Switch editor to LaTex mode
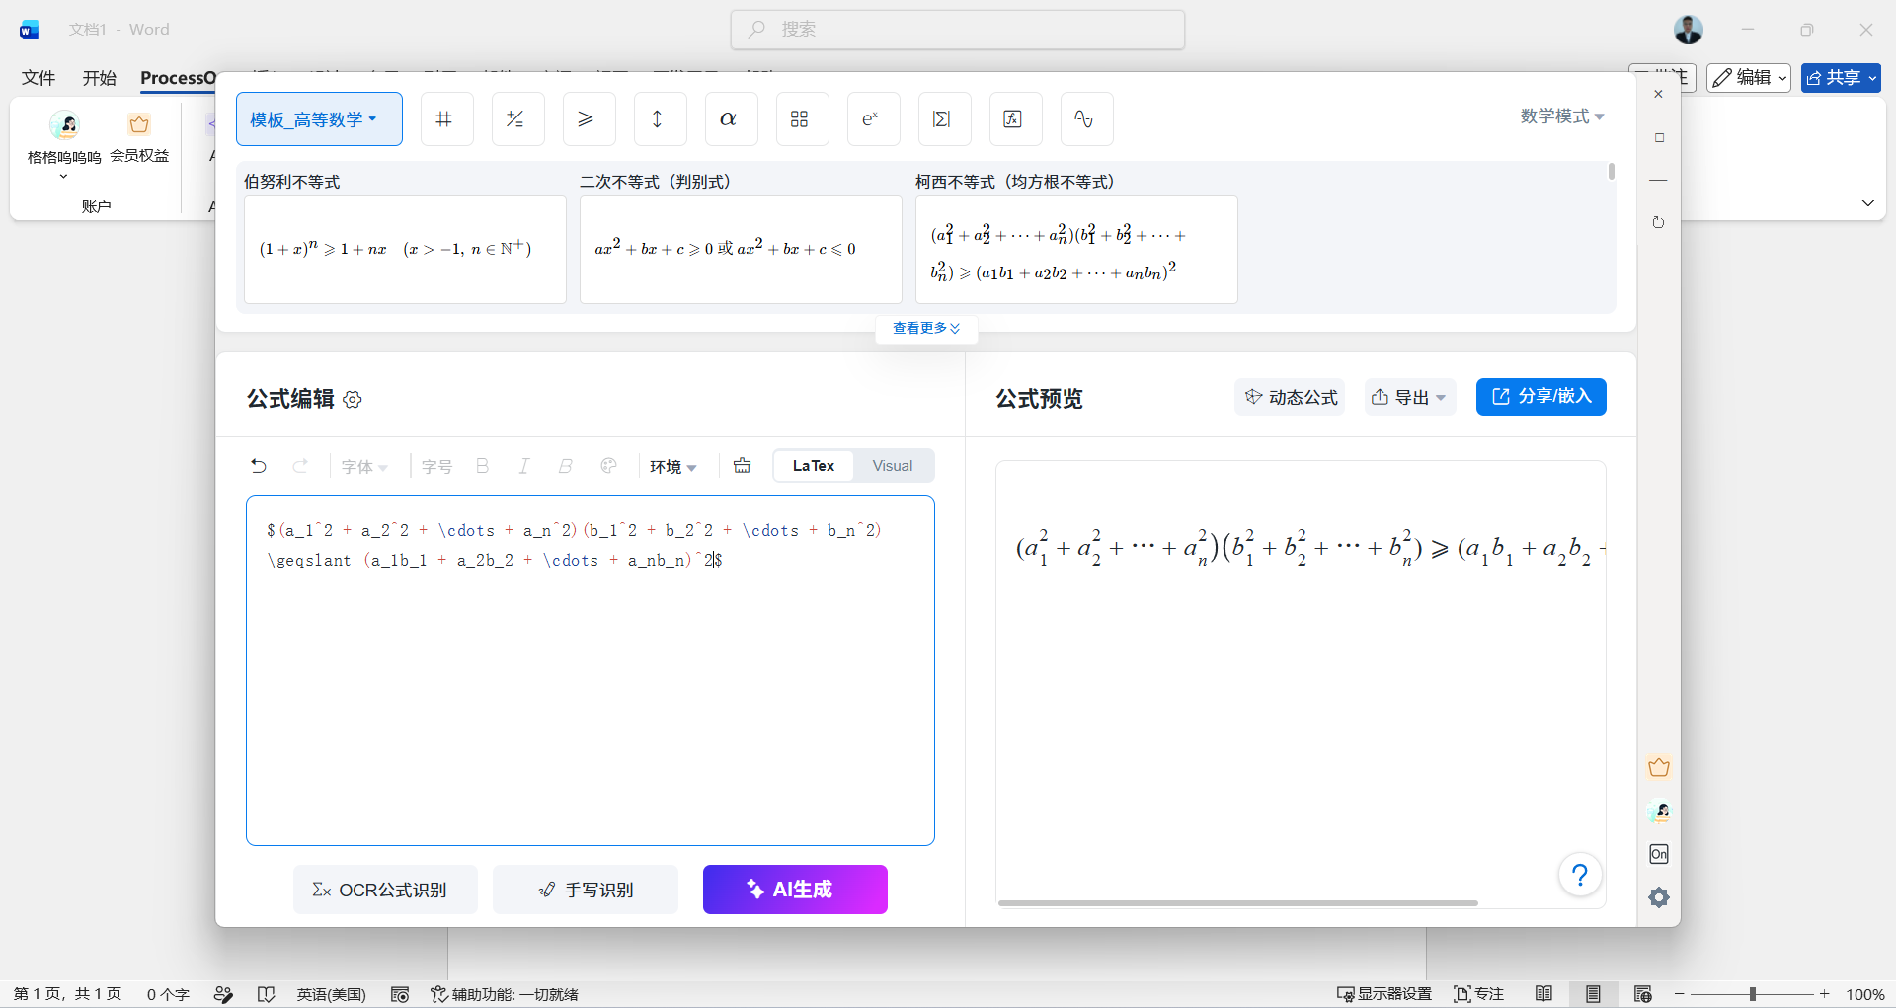Screen dimensions: 1896x1008 tap(814, 466)
